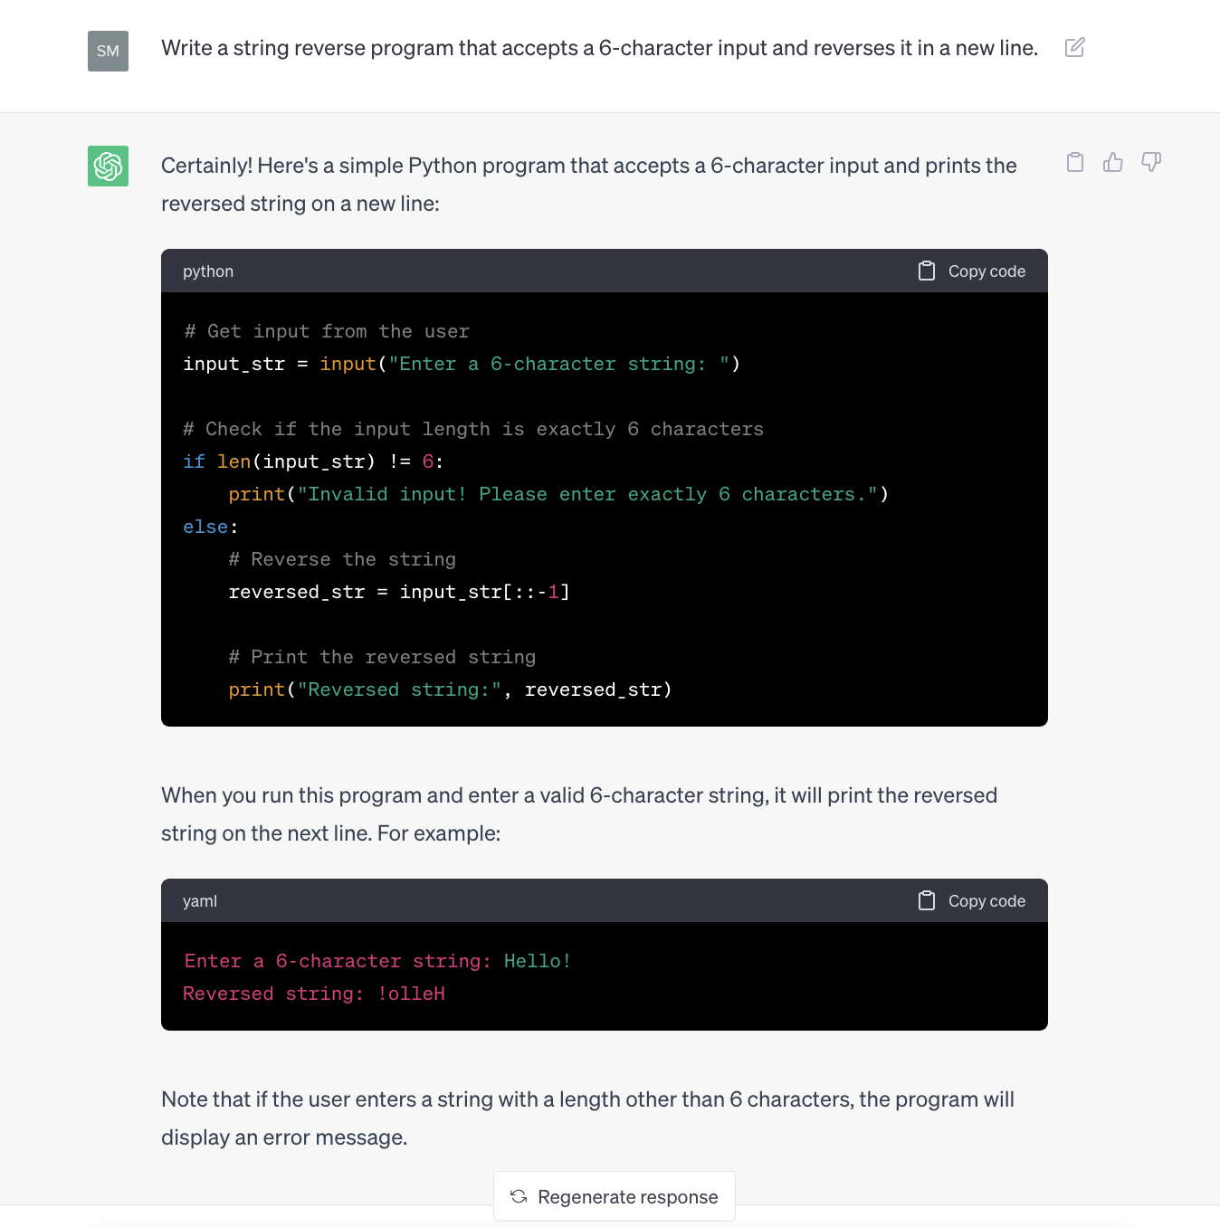Copy code from the yaml block
The width and height of the screenshot is (1220, 1227).
click(972, 900)
